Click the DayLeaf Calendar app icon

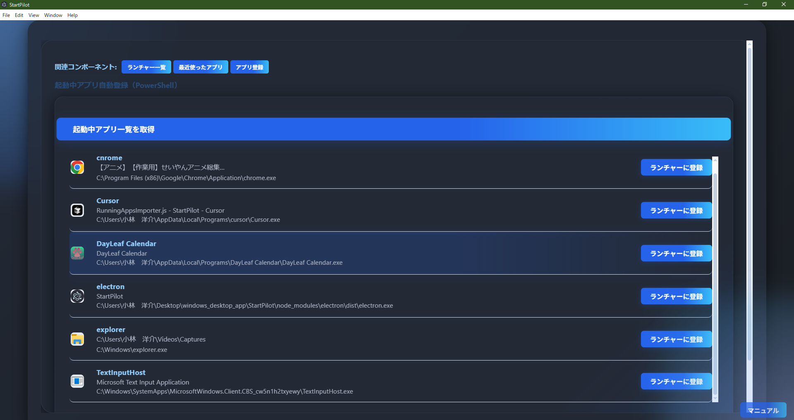[x=77, y=253]
